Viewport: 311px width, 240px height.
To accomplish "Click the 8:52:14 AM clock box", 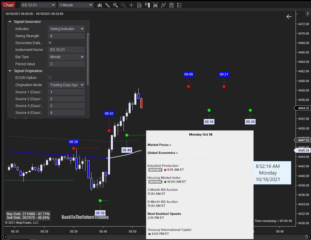I will click(272, 173).
